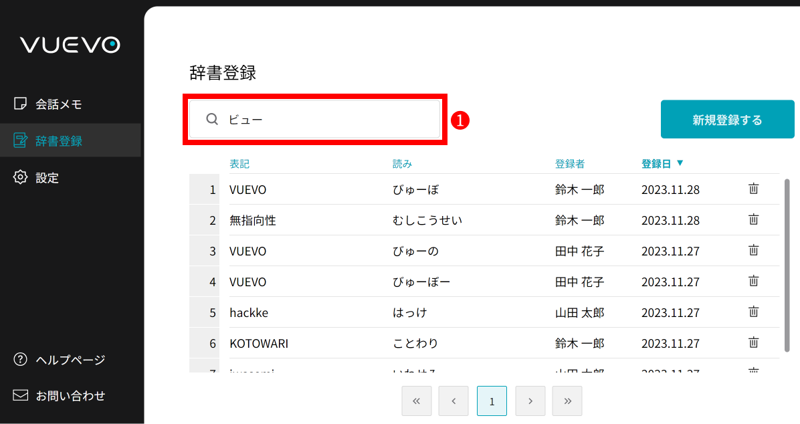Screen dimensions: 800x424
Task: Click the magnifying glass search icon
Action: pyautogui.click(x=212, y=118)
